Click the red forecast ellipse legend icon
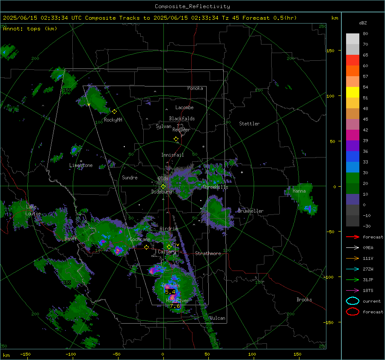 point(352,312)
